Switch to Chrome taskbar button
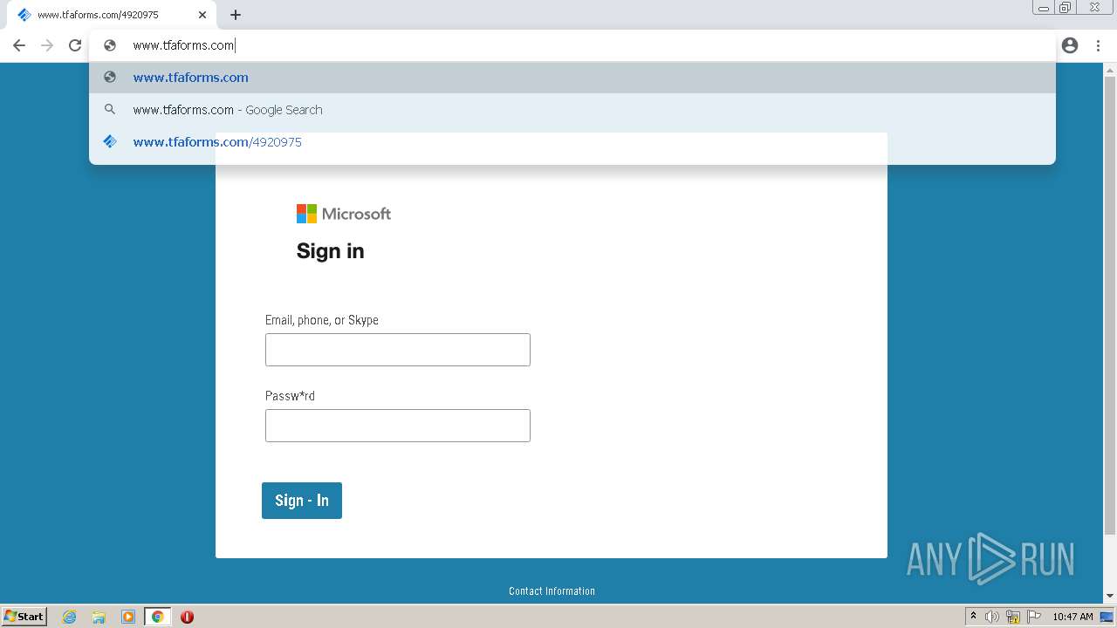The image size is (1117, 628). [x=157, y=617]
